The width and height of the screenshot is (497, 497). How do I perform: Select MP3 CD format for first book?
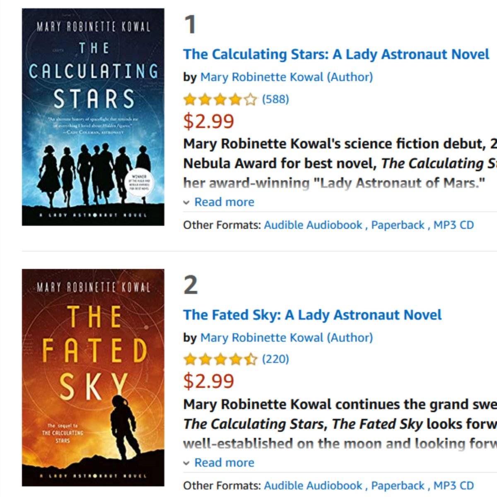454,225
